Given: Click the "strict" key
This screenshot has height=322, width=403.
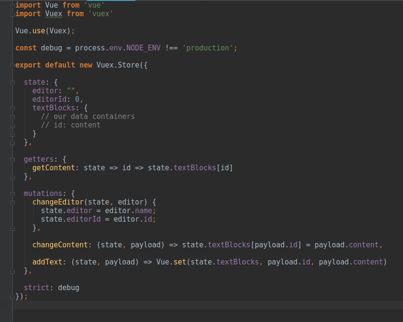Looking at the screenshot, I should tap(37, 288).
